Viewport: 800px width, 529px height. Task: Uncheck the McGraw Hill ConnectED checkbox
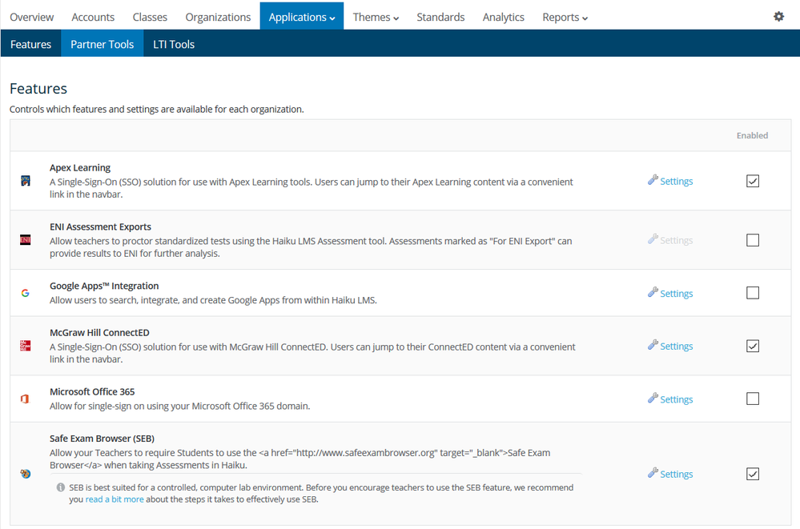tap(753, 346)
